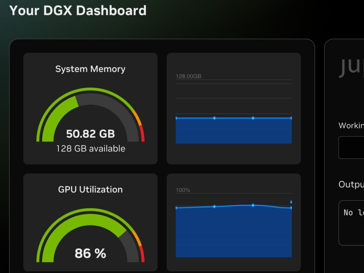Click the Output log text box

click(x=352, y=223)
